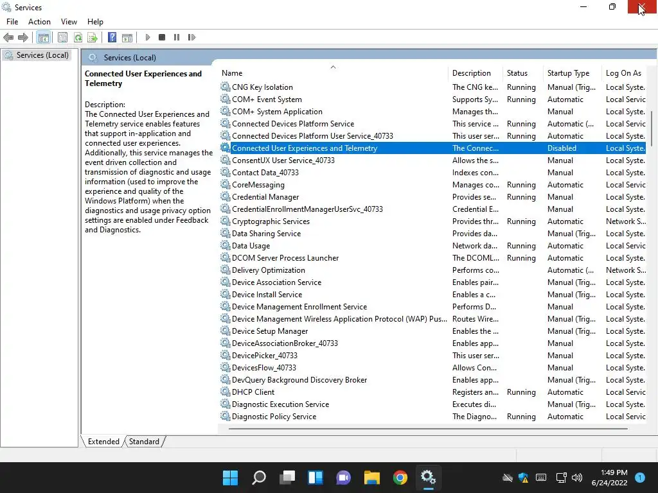
Task: Select DevQuery Background Discovery Broker
Action: point(432,380)
